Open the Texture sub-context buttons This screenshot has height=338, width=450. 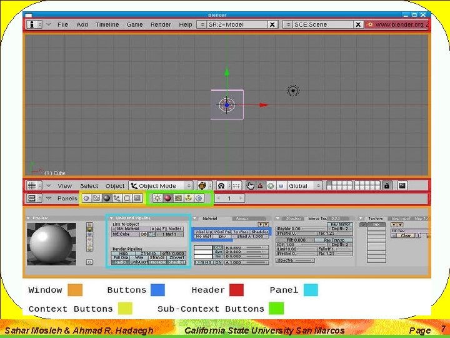pos(178,198)
